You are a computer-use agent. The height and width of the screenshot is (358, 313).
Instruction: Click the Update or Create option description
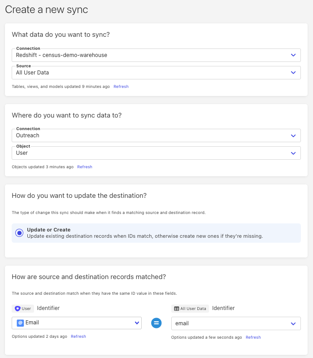click(144, 236)
